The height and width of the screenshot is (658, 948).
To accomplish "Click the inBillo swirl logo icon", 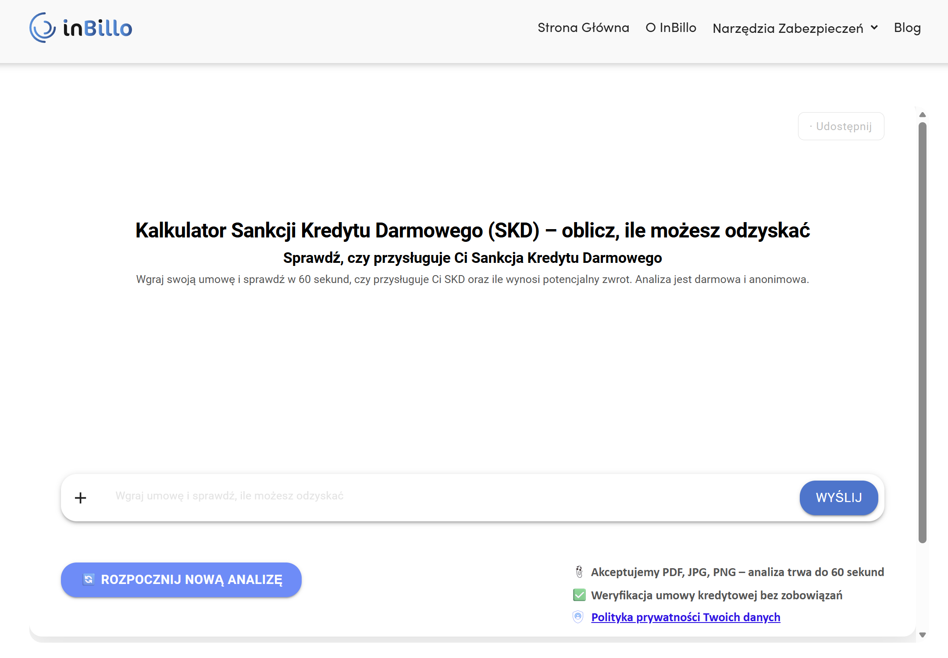I will coord(42,28).
